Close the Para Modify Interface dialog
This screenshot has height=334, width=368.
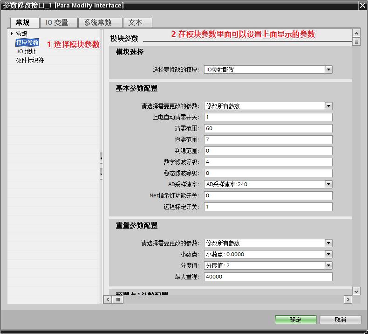tap(362, 6)
